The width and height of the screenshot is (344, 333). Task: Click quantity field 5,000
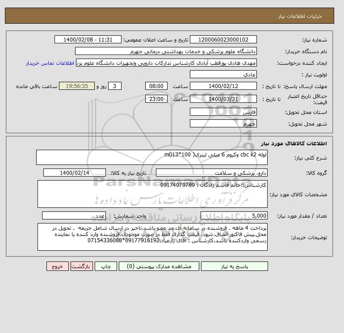pyautogui.click(x=234, y=216)
